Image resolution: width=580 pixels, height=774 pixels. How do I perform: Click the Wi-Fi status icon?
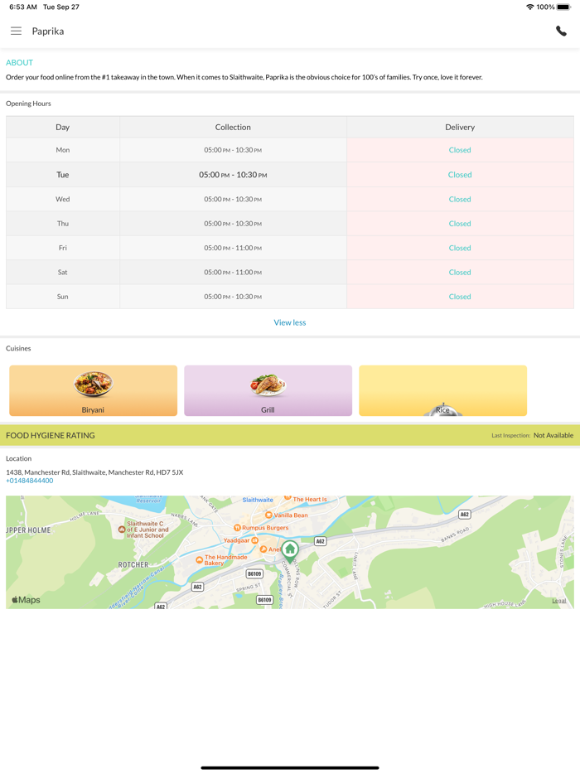(x=530, y=7)
